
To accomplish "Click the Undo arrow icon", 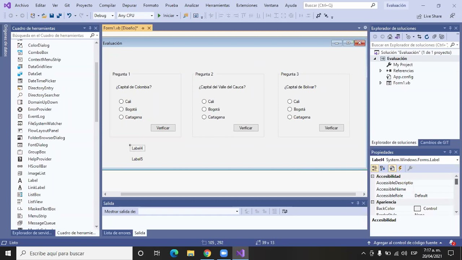I will pyautogui.click(x=69, y=16).
